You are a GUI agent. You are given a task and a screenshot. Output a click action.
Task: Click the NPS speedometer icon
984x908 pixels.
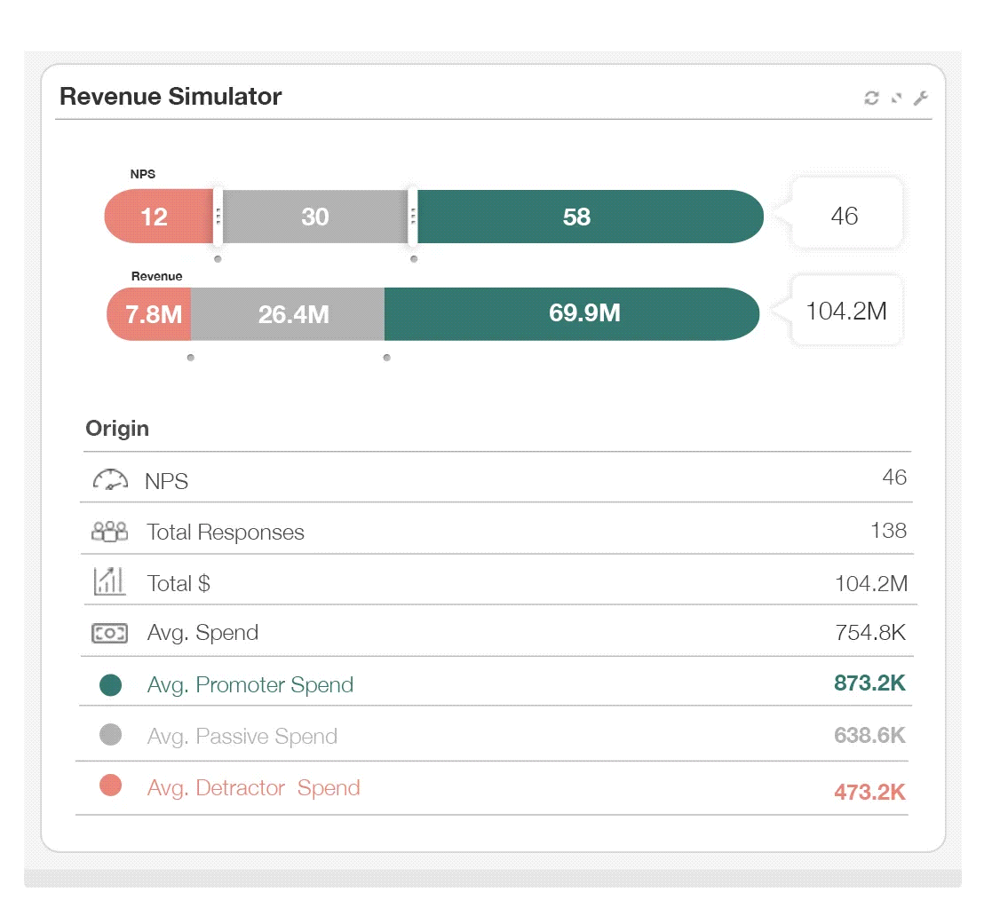(x=109, y=479)
